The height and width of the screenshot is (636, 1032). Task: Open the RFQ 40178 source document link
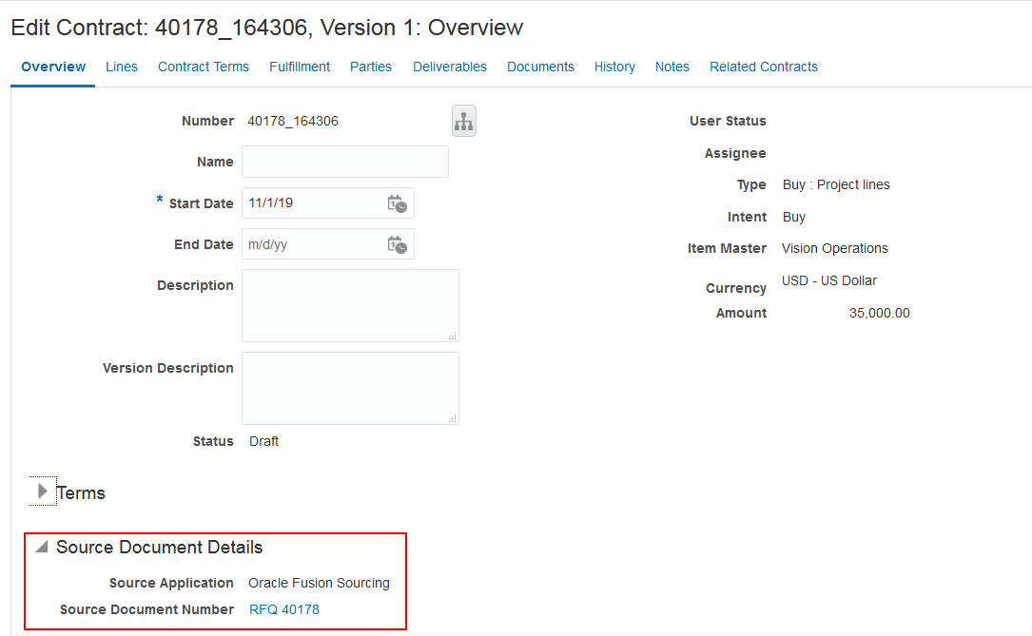283,609
